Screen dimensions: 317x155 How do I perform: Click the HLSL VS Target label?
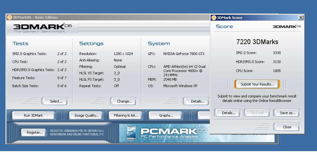91,73
